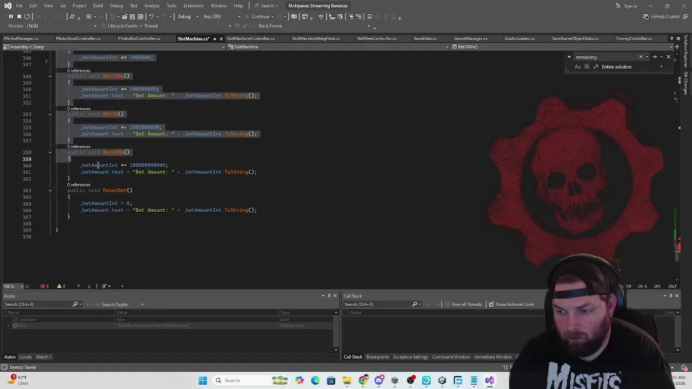The image size is (692, 389).
Task: Open the weather widget showing 62°F
Action: pyautogui.click(x=17, y=380)
